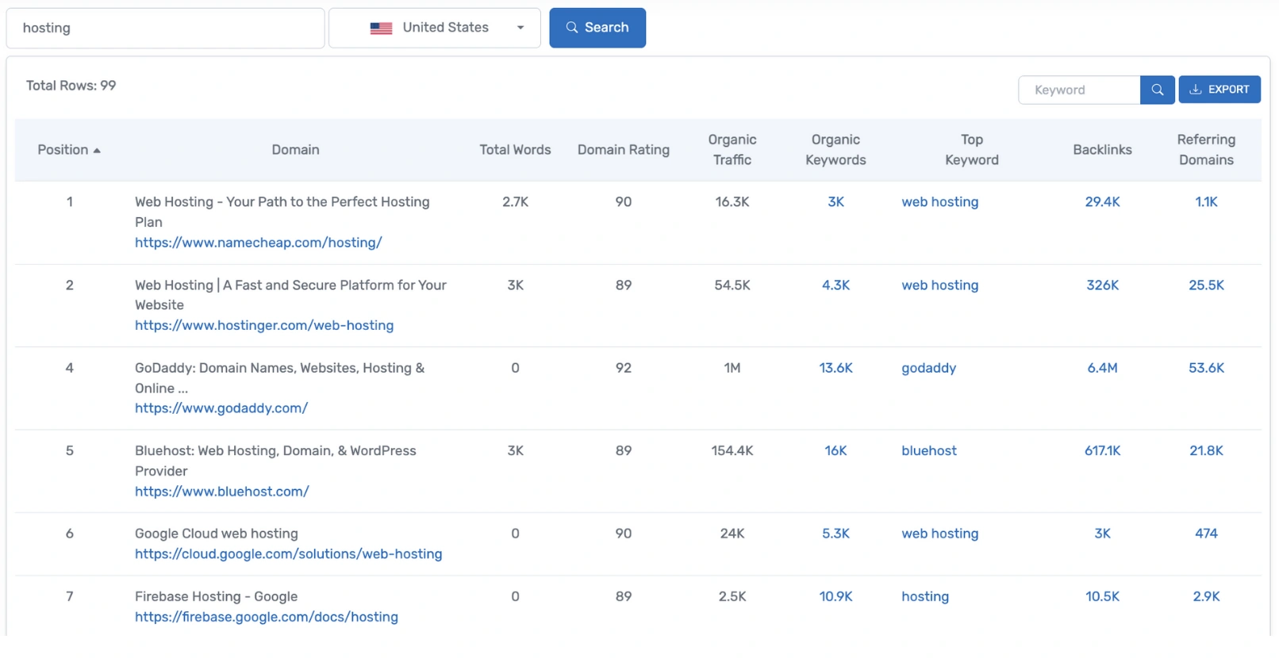The image size is (1279, 658).
Task: Click 3K backlinks for Google Cloud row
Action: (1102, 534)
